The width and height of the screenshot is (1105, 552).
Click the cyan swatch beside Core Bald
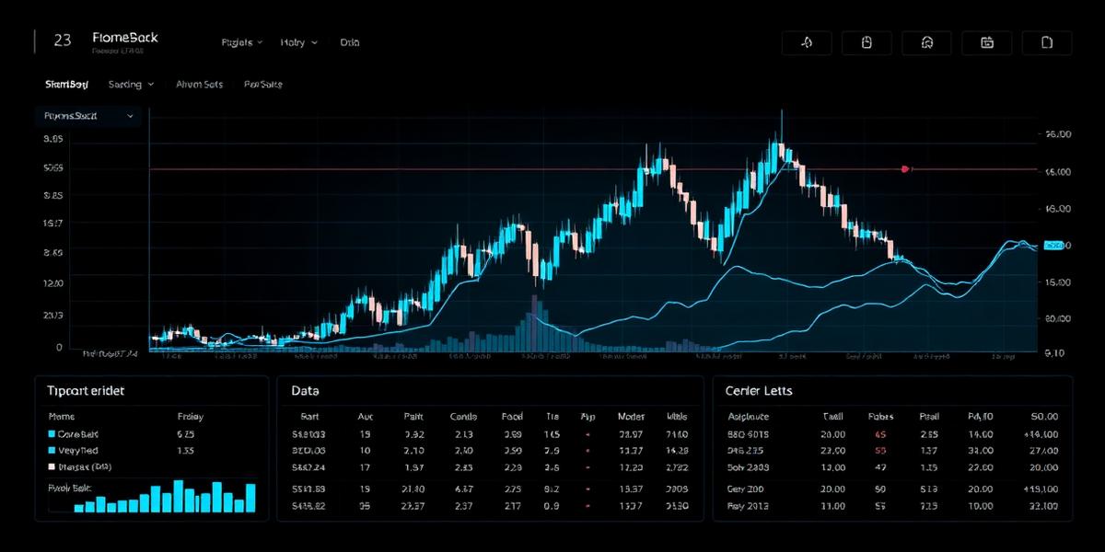pos(51,433)
